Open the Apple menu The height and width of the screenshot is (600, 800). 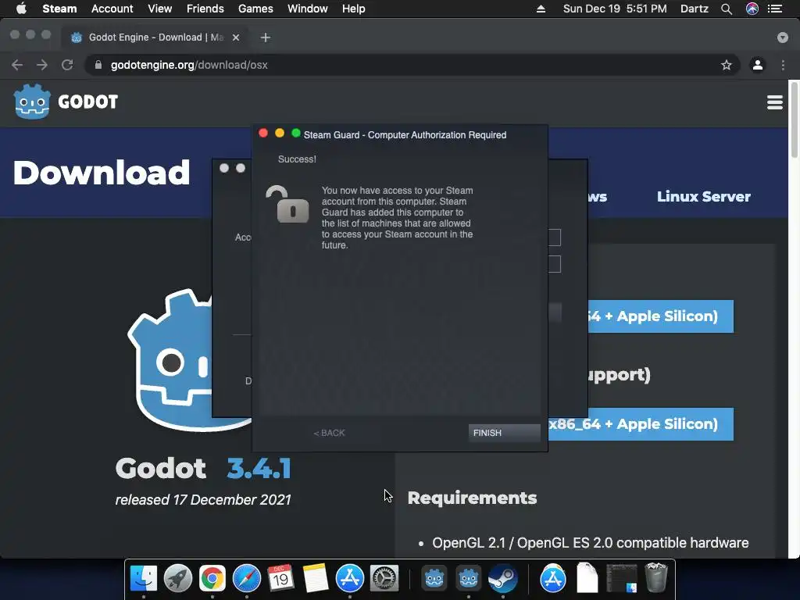tap(21, 9)
